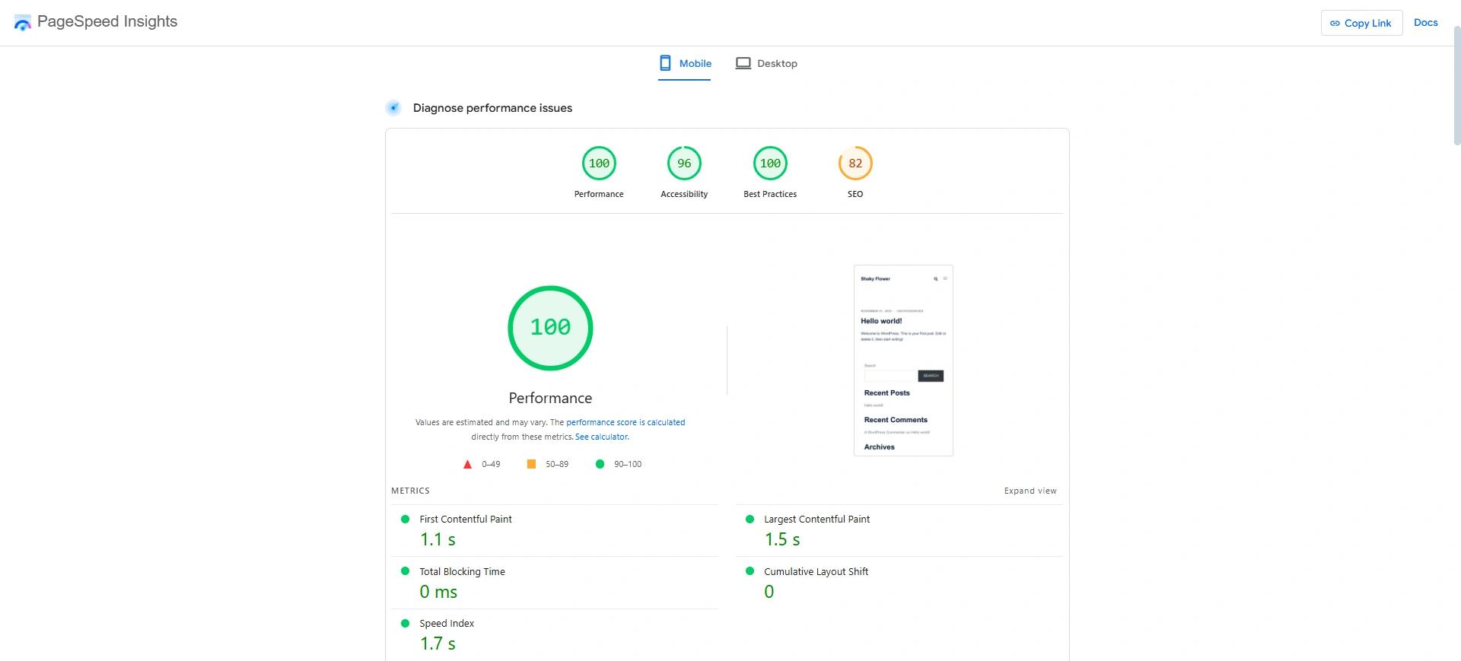1461x661 pixels.
Task: Click the First Contentful Paint label
Action: point(466,520)
